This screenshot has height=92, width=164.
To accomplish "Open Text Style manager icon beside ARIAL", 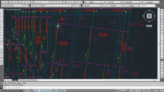I will 85,2.
